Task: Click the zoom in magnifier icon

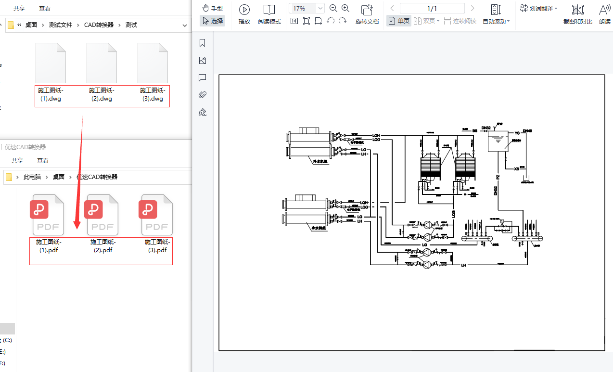Action: pyautogui.click(x=345, y=8)
